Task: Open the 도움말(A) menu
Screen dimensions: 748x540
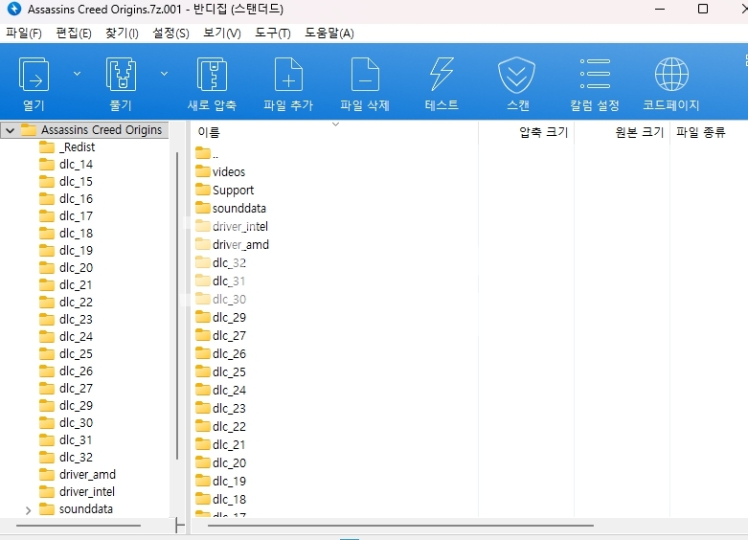Action: coord(329,34)
